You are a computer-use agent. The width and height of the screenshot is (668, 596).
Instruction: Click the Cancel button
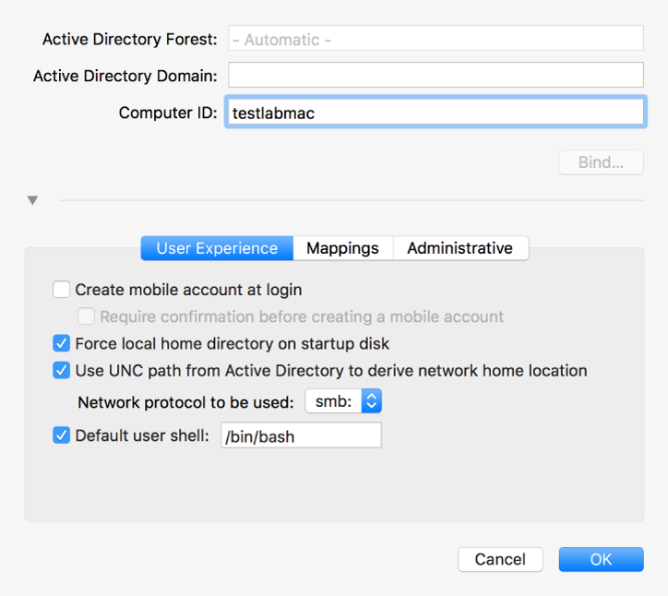pos(500,559)
